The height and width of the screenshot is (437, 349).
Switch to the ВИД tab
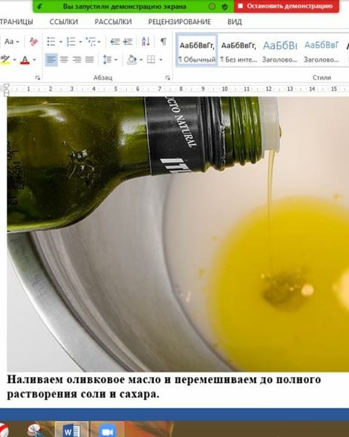(x=234, y=22)
